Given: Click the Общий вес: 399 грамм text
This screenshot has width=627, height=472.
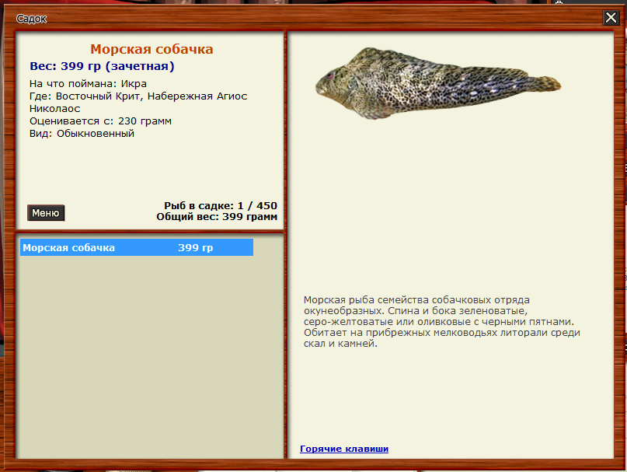Looking at the screenshot, I should coord(217,217).
